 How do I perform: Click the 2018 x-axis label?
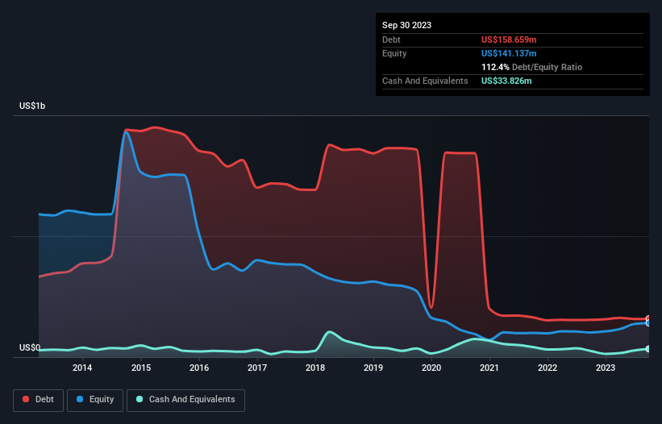click(315, 368)
